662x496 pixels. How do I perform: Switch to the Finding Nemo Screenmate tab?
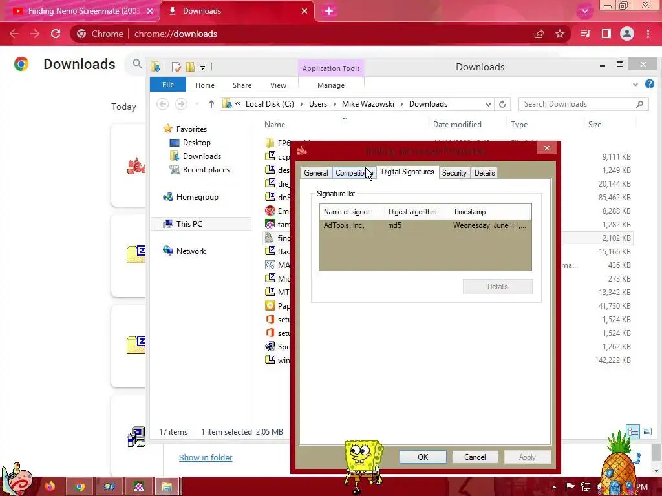(x=80, y=11)
